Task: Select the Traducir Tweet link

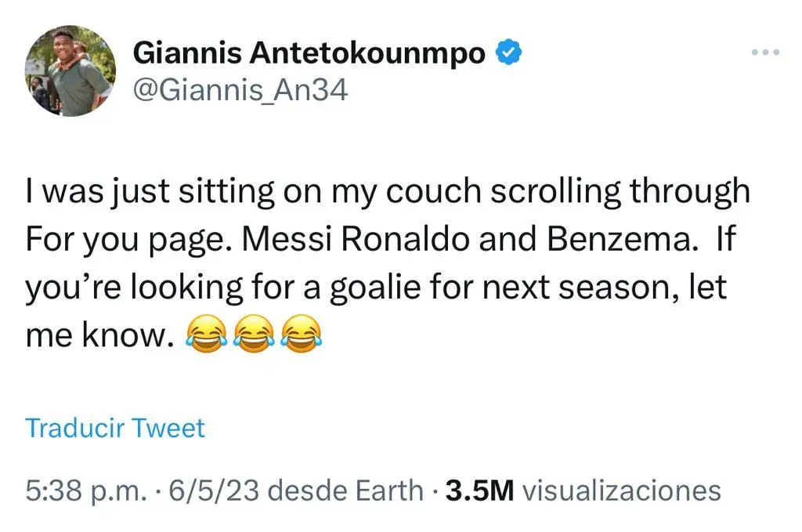Action: click(114, 428)
